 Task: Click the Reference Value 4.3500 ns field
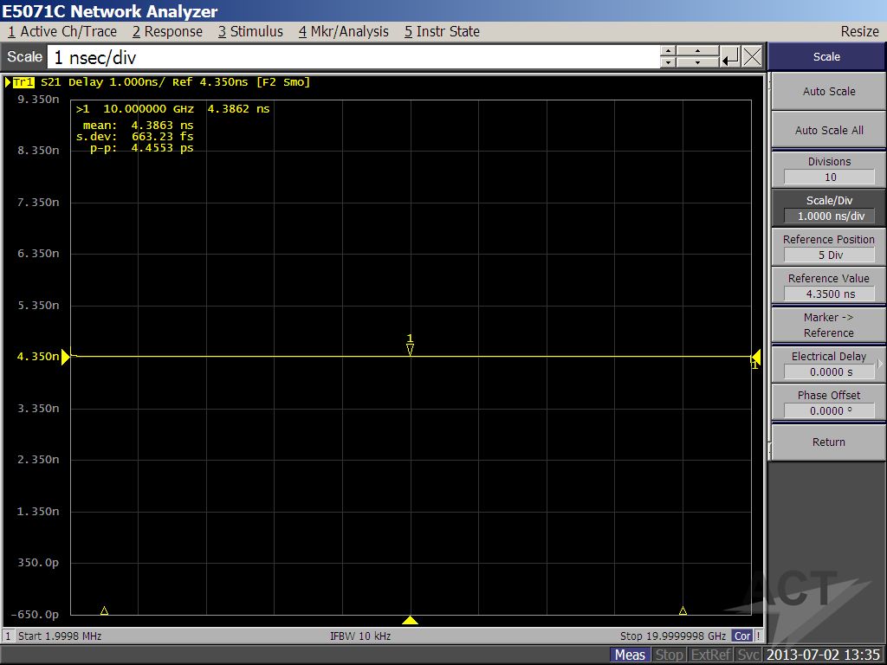[x=829, y=294]
